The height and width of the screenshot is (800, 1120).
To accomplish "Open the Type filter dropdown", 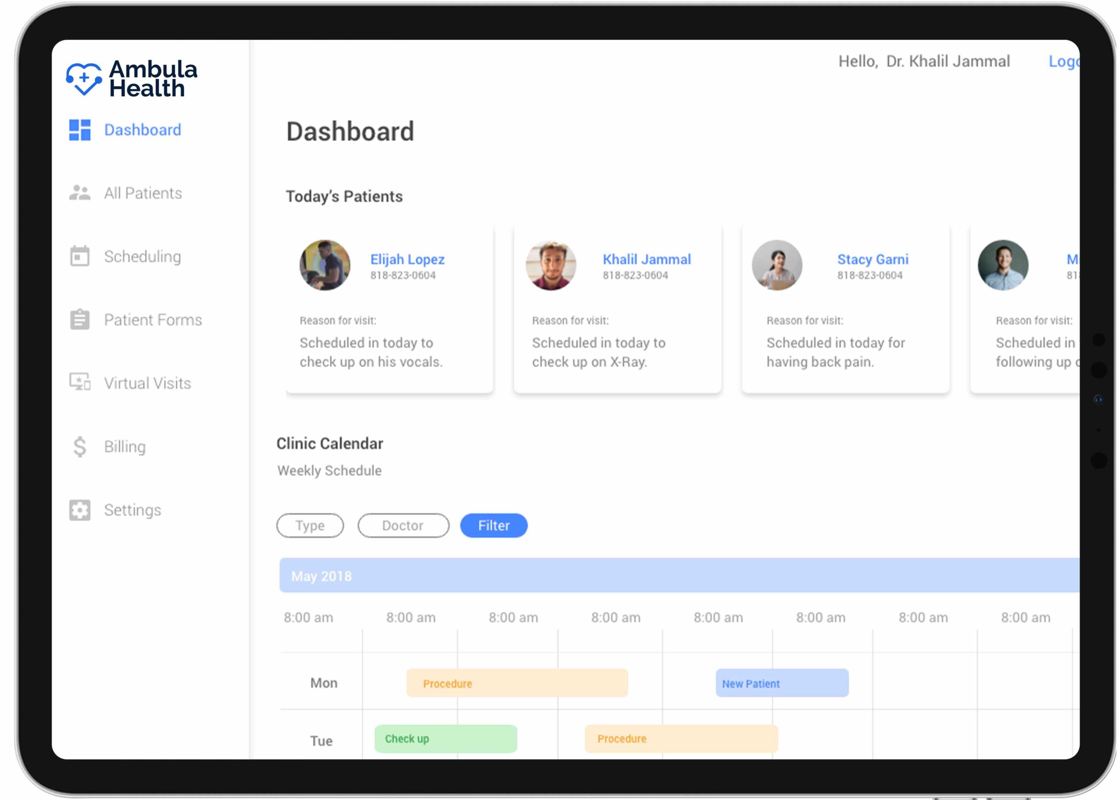I will pyautogui.click(x=310, y=526).
